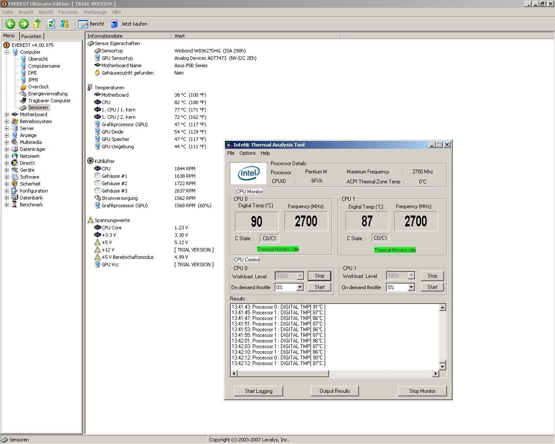This screenshot has height=444, width=555.
Task: Click the Results horizontal scrollbar thumb
Action: 283,373
